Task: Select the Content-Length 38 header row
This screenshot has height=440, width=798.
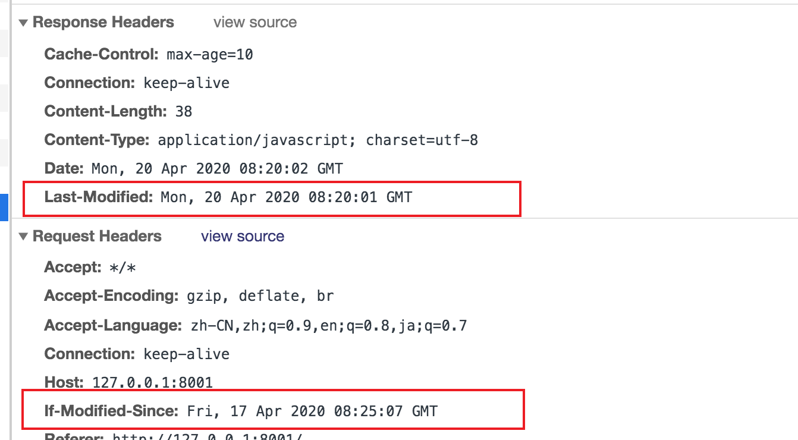Action: point(118,112)
